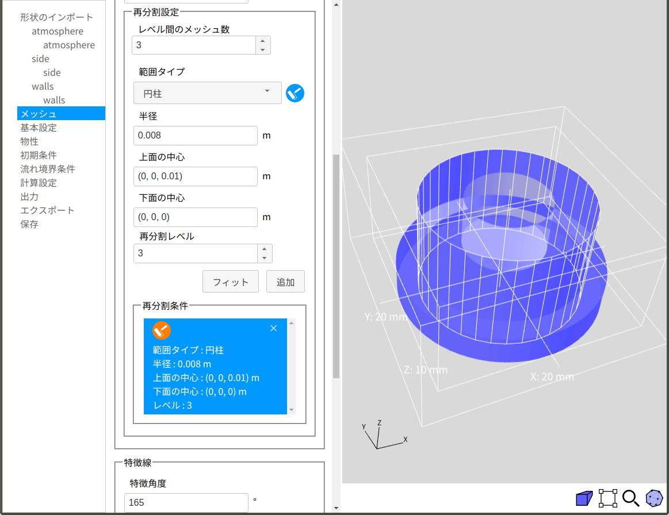Open 基本設定 in the sidebar
The width and height of the screenshot is (669, 515).
click(39, 128)
